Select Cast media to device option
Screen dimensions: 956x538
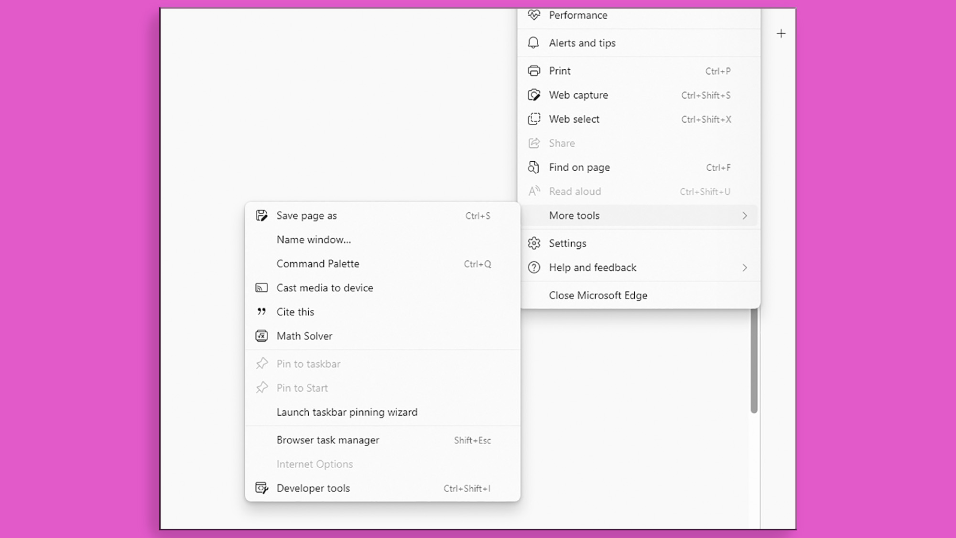325,288
